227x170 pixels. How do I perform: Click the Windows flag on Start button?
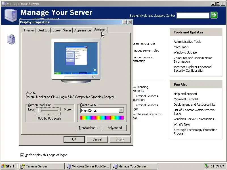[3, 166]
